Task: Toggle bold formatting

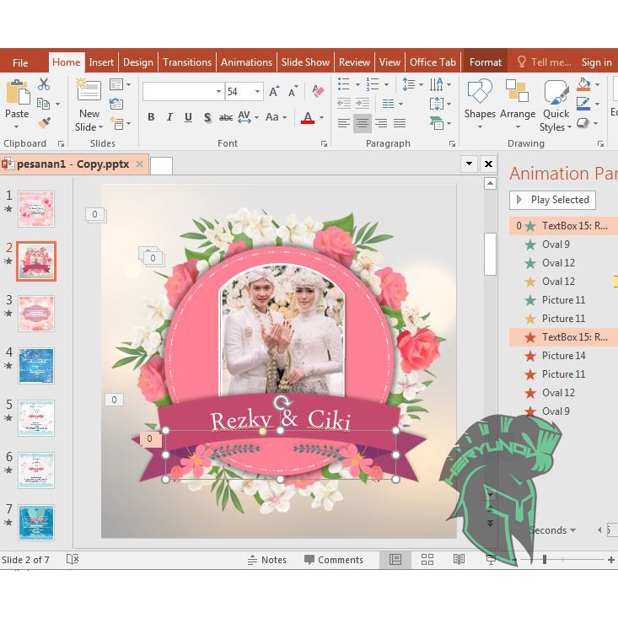Action: tap(151, 117)
